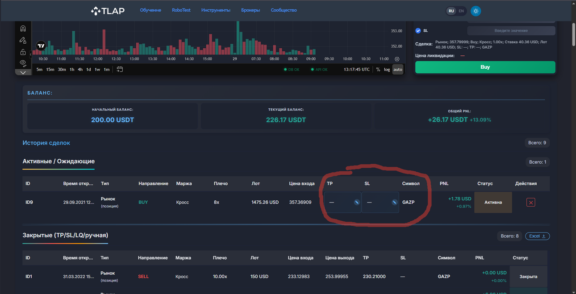The width and height of the screenshot is (576, 294).
Task: Click the green Buy button
Action: click(x=485, y=67)
